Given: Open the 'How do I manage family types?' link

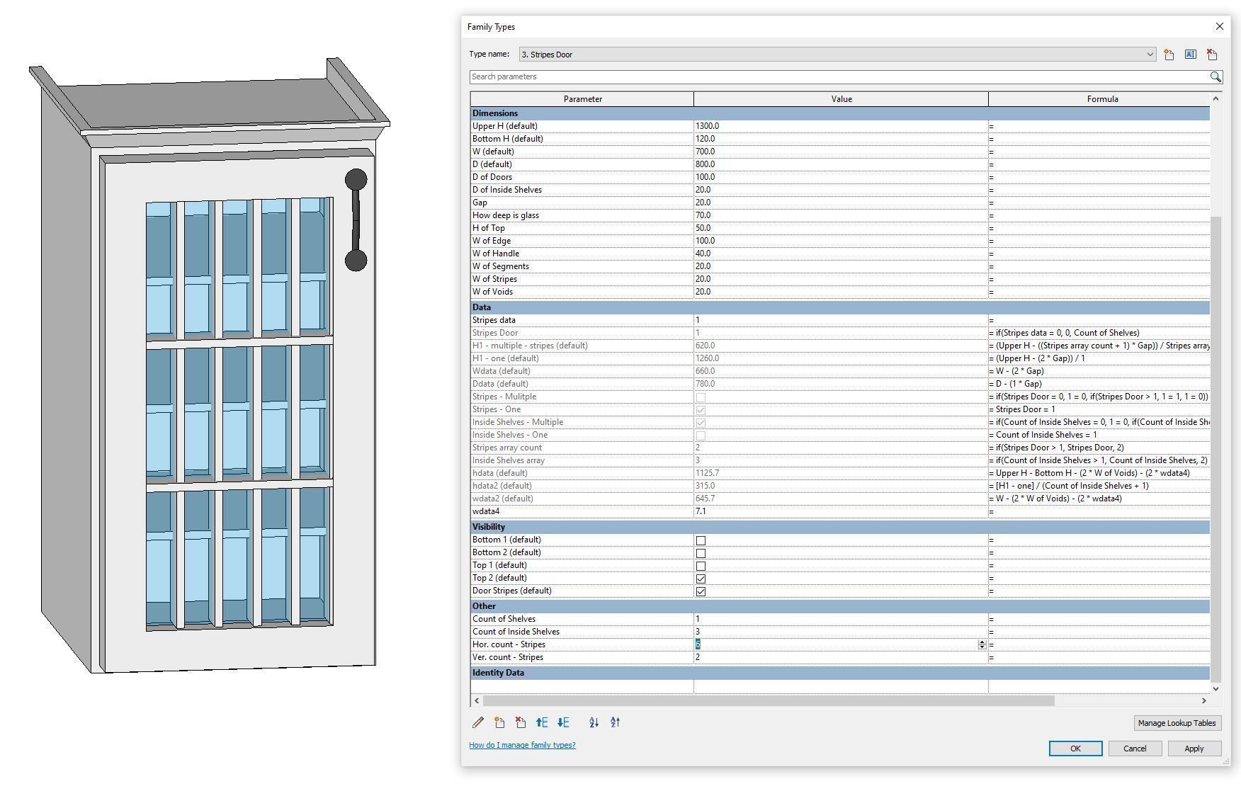Looking at the screenshot, I should (x=522, y=745).
